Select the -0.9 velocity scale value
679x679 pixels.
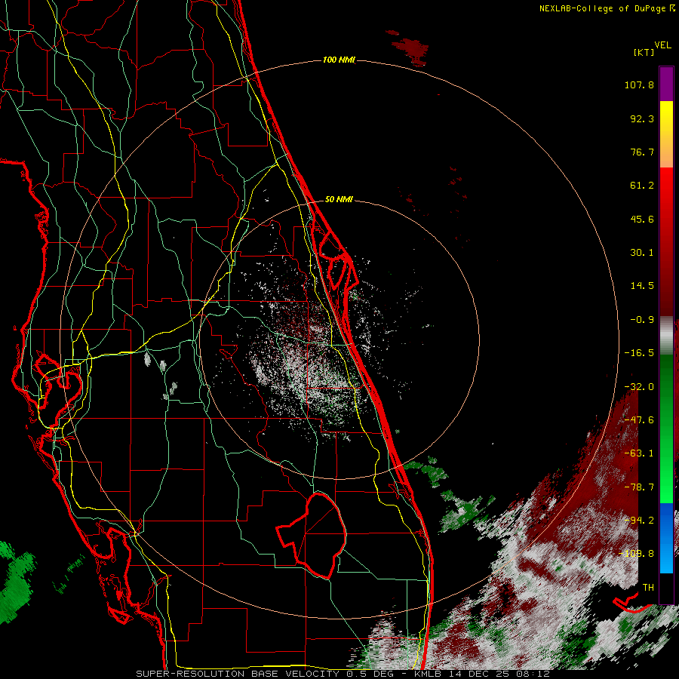[x=642, y=320]
